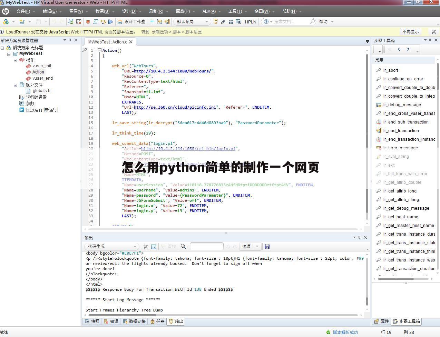Open Design Studio (设计工作室)
This screenshot has width=440, height=337.
tap(131, 22)
